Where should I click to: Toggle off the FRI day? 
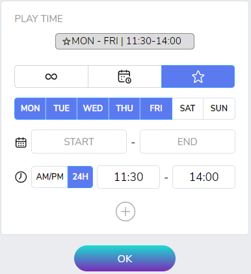156,109
